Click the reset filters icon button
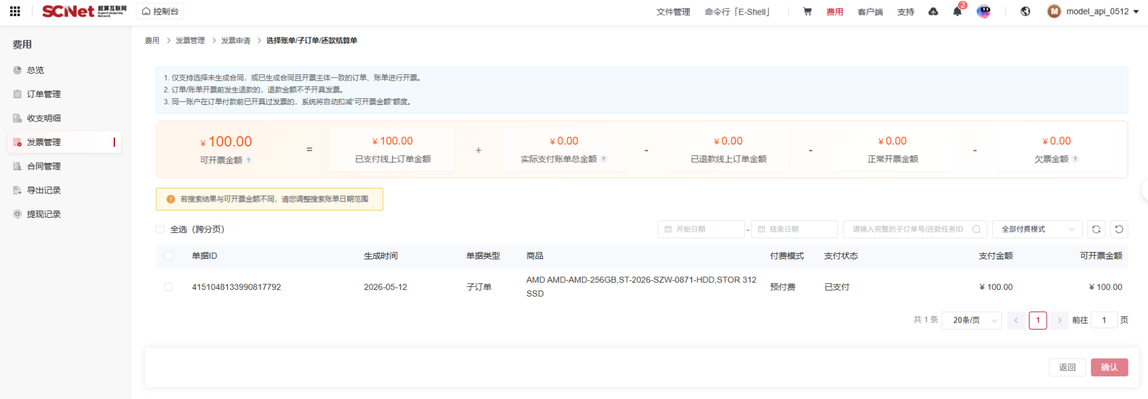 coord(1119,229)
